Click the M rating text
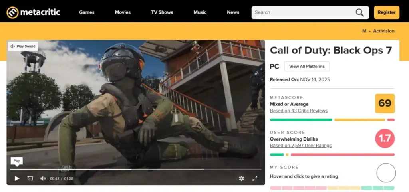409x192 pixels. coord(364,31)
